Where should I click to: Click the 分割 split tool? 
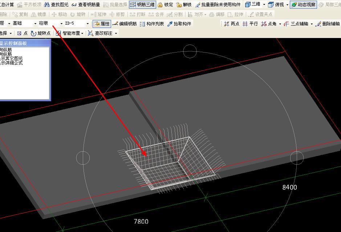(x=175, y=14)
